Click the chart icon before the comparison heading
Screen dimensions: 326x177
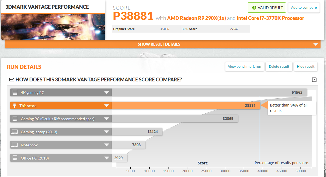(x=12, y=79)
